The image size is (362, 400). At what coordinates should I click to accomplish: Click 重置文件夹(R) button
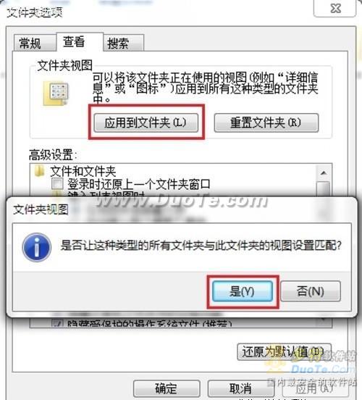click(x=266, y=122)
